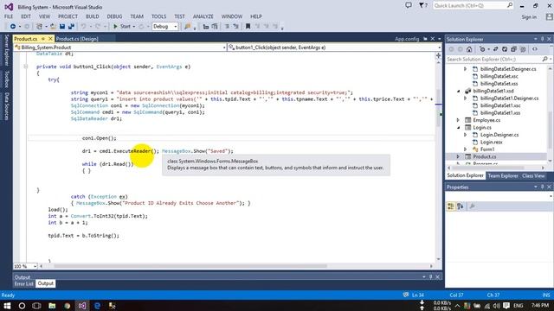
Task: Open the Edge browser from taskbar
Action: click(97, 306)
